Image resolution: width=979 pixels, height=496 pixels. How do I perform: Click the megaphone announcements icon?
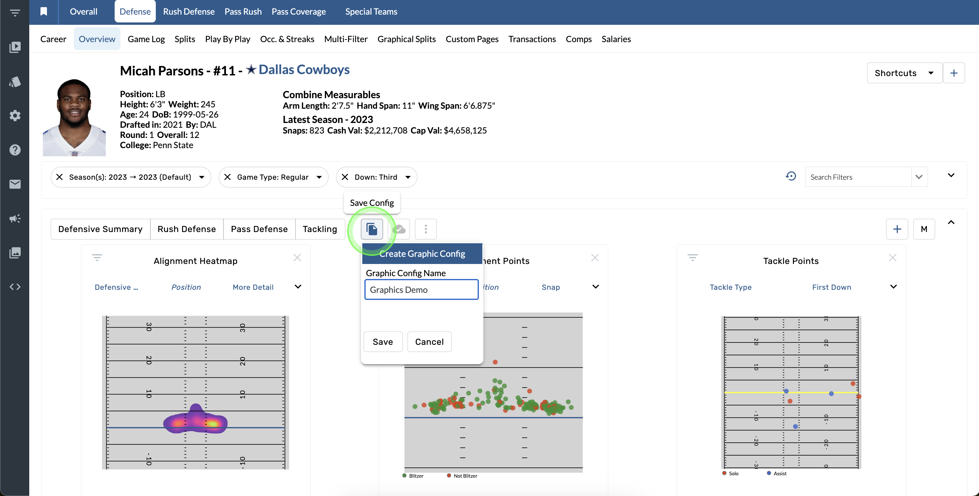(x=15, y=218)
